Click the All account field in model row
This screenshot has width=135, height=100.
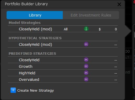(x=66, y=29)
